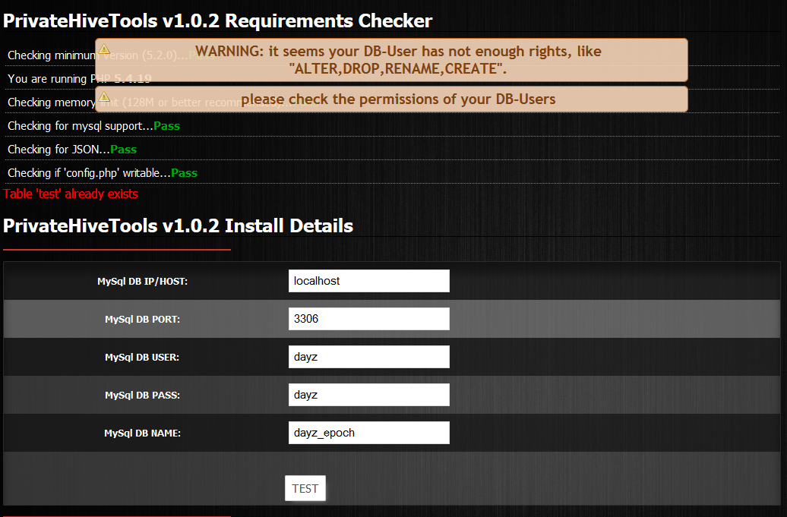Click into the MySql DB USER field
This screenshot has height=517, width=787.
coord(369,357)
